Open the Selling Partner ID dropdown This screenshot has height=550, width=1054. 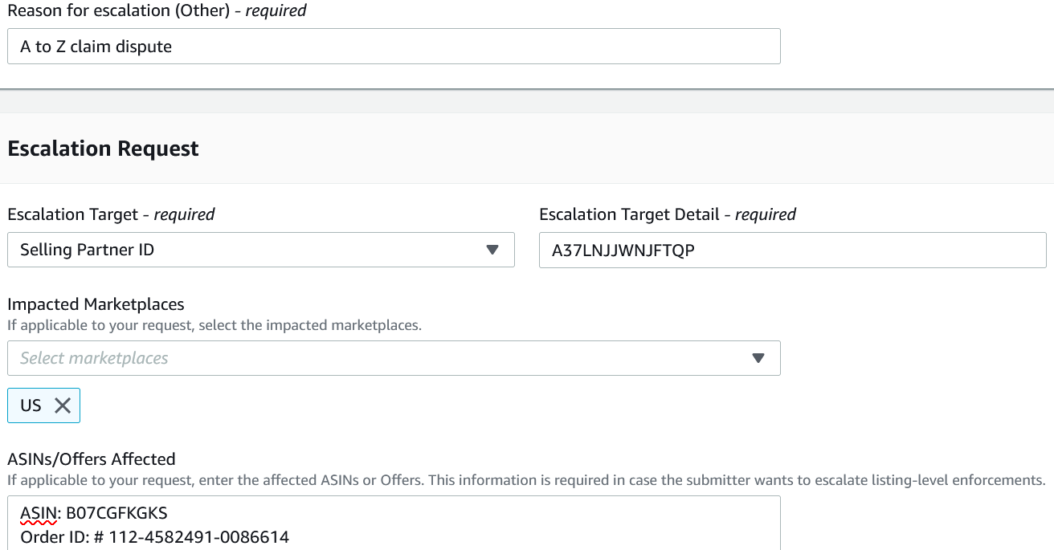pyautogui.click(x=260, y=250)
